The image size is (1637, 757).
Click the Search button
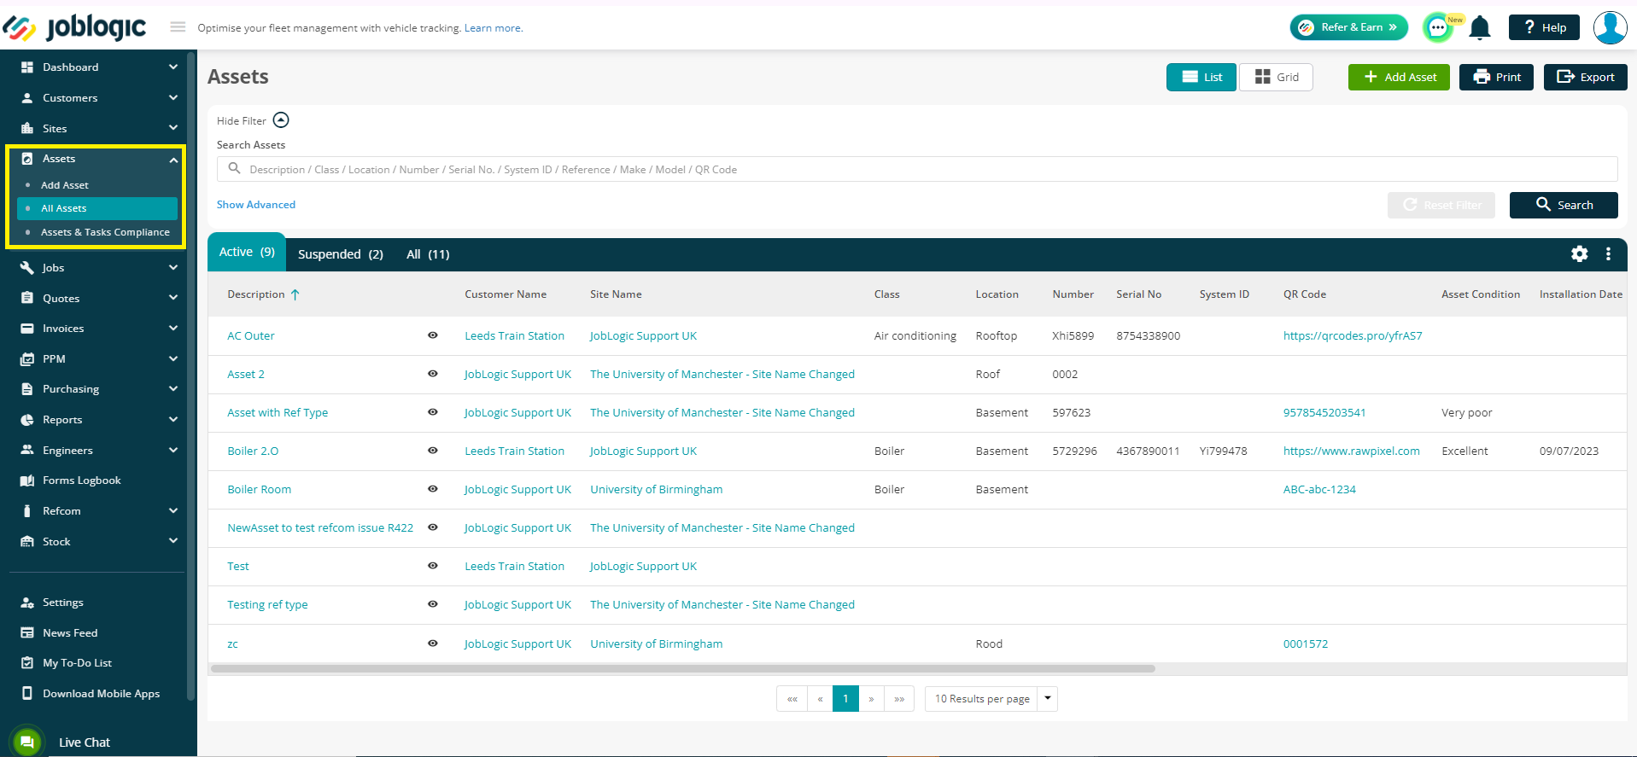tap(1564, 205)
